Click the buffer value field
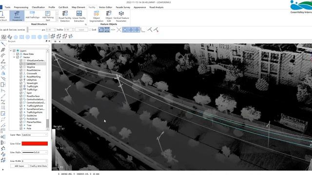Screen dimensions: 312x175 point(69,30)
